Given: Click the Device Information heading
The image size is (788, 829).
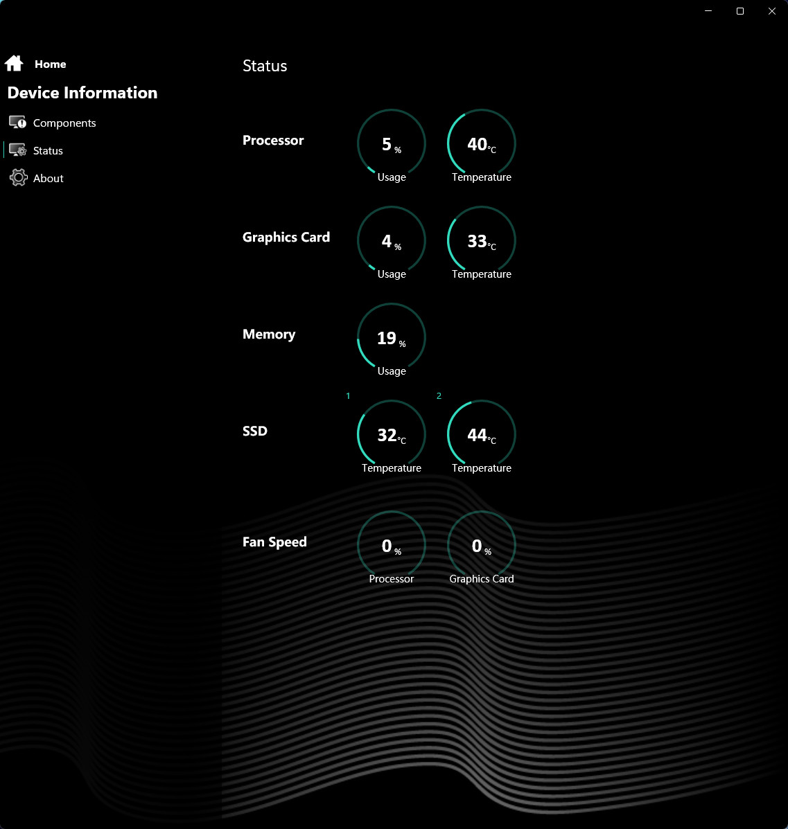Looking at the screenshot, I should pyautogui.click(x=82, y=93).
